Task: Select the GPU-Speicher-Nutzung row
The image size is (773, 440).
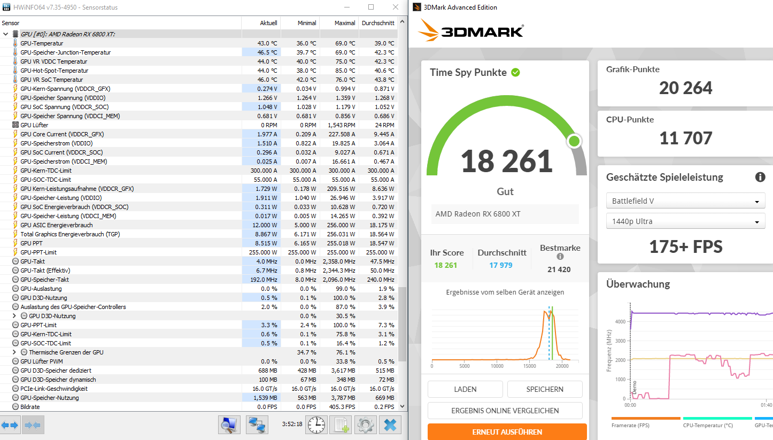Action: (x=199, y=398)
